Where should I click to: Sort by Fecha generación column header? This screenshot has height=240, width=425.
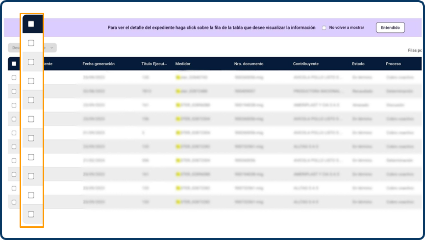99,64
